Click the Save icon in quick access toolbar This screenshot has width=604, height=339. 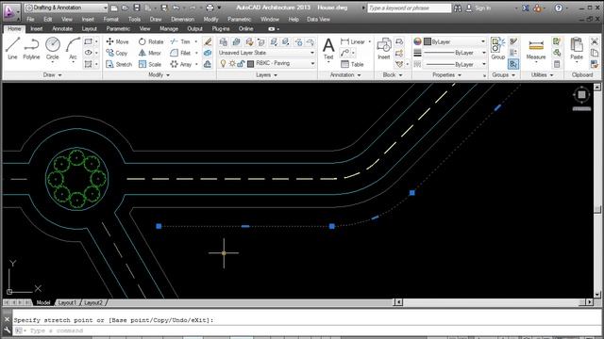(136, 8)
